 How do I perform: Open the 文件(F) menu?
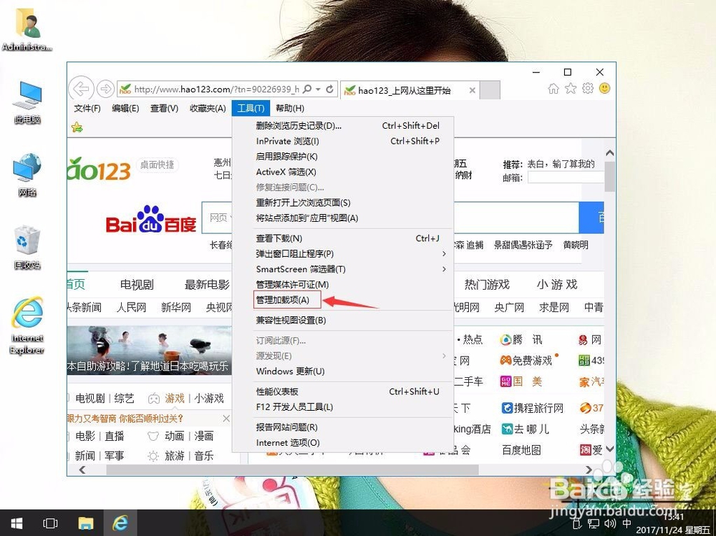(87, 108)
